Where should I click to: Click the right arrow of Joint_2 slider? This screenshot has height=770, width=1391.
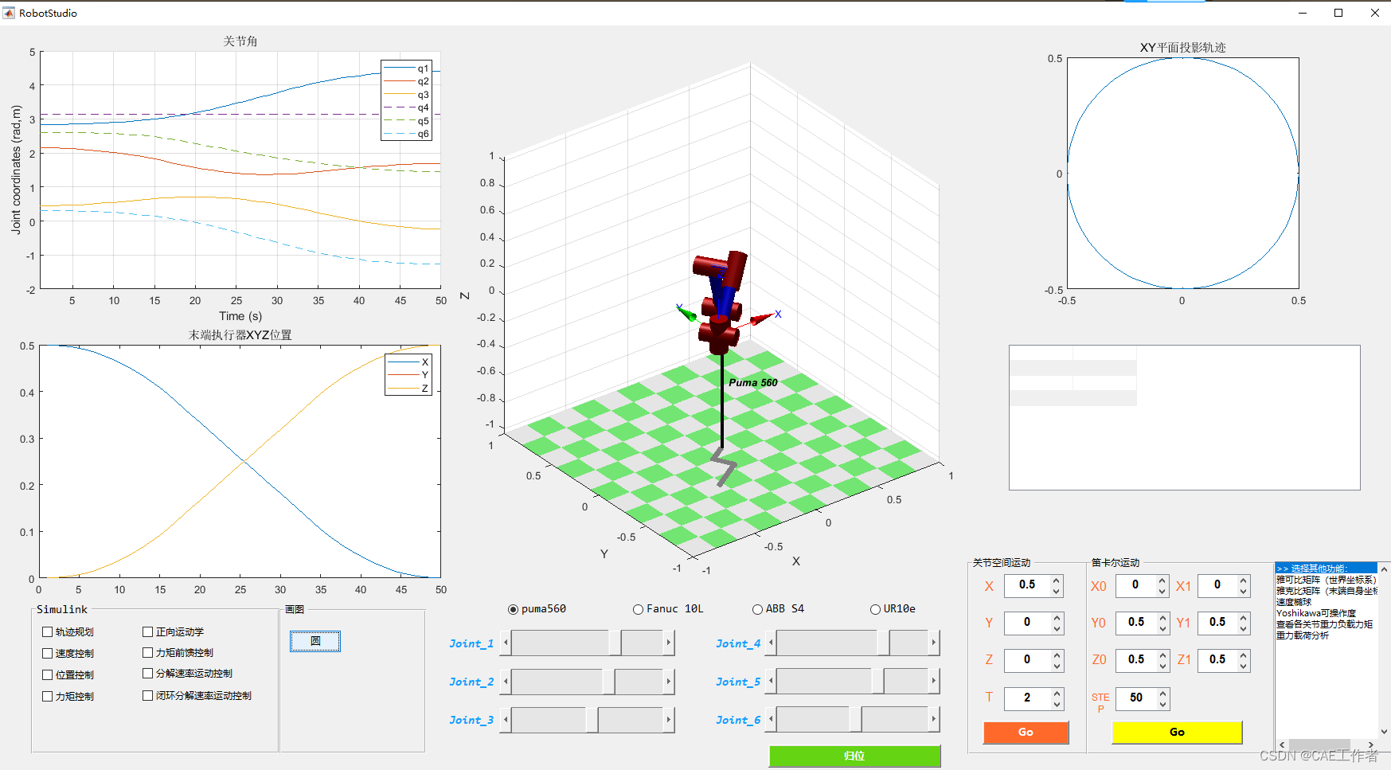(x=669, y=682)
